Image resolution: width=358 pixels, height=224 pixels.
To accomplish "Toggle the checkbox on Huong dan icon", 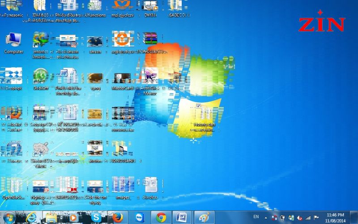I will [x=198, y=106].
